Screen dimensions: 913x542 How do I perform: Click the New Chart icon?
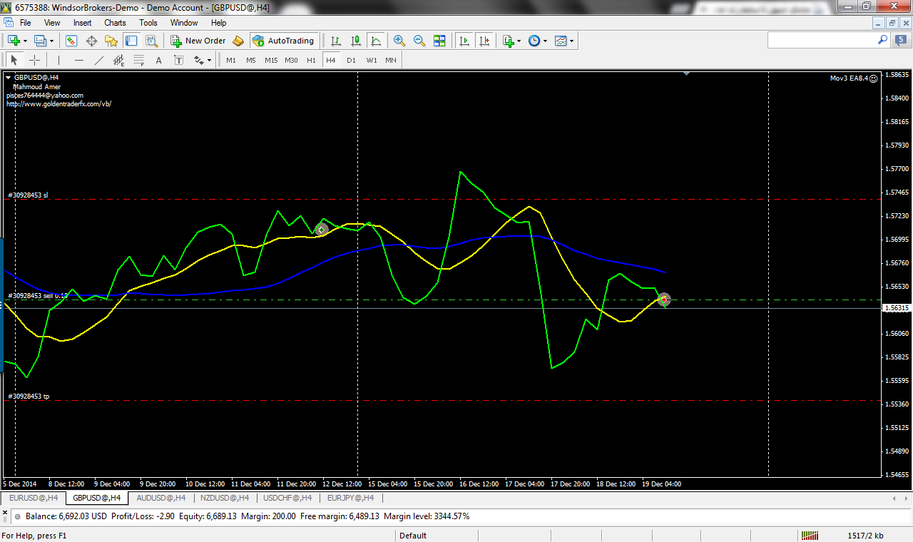click(14, 41)
